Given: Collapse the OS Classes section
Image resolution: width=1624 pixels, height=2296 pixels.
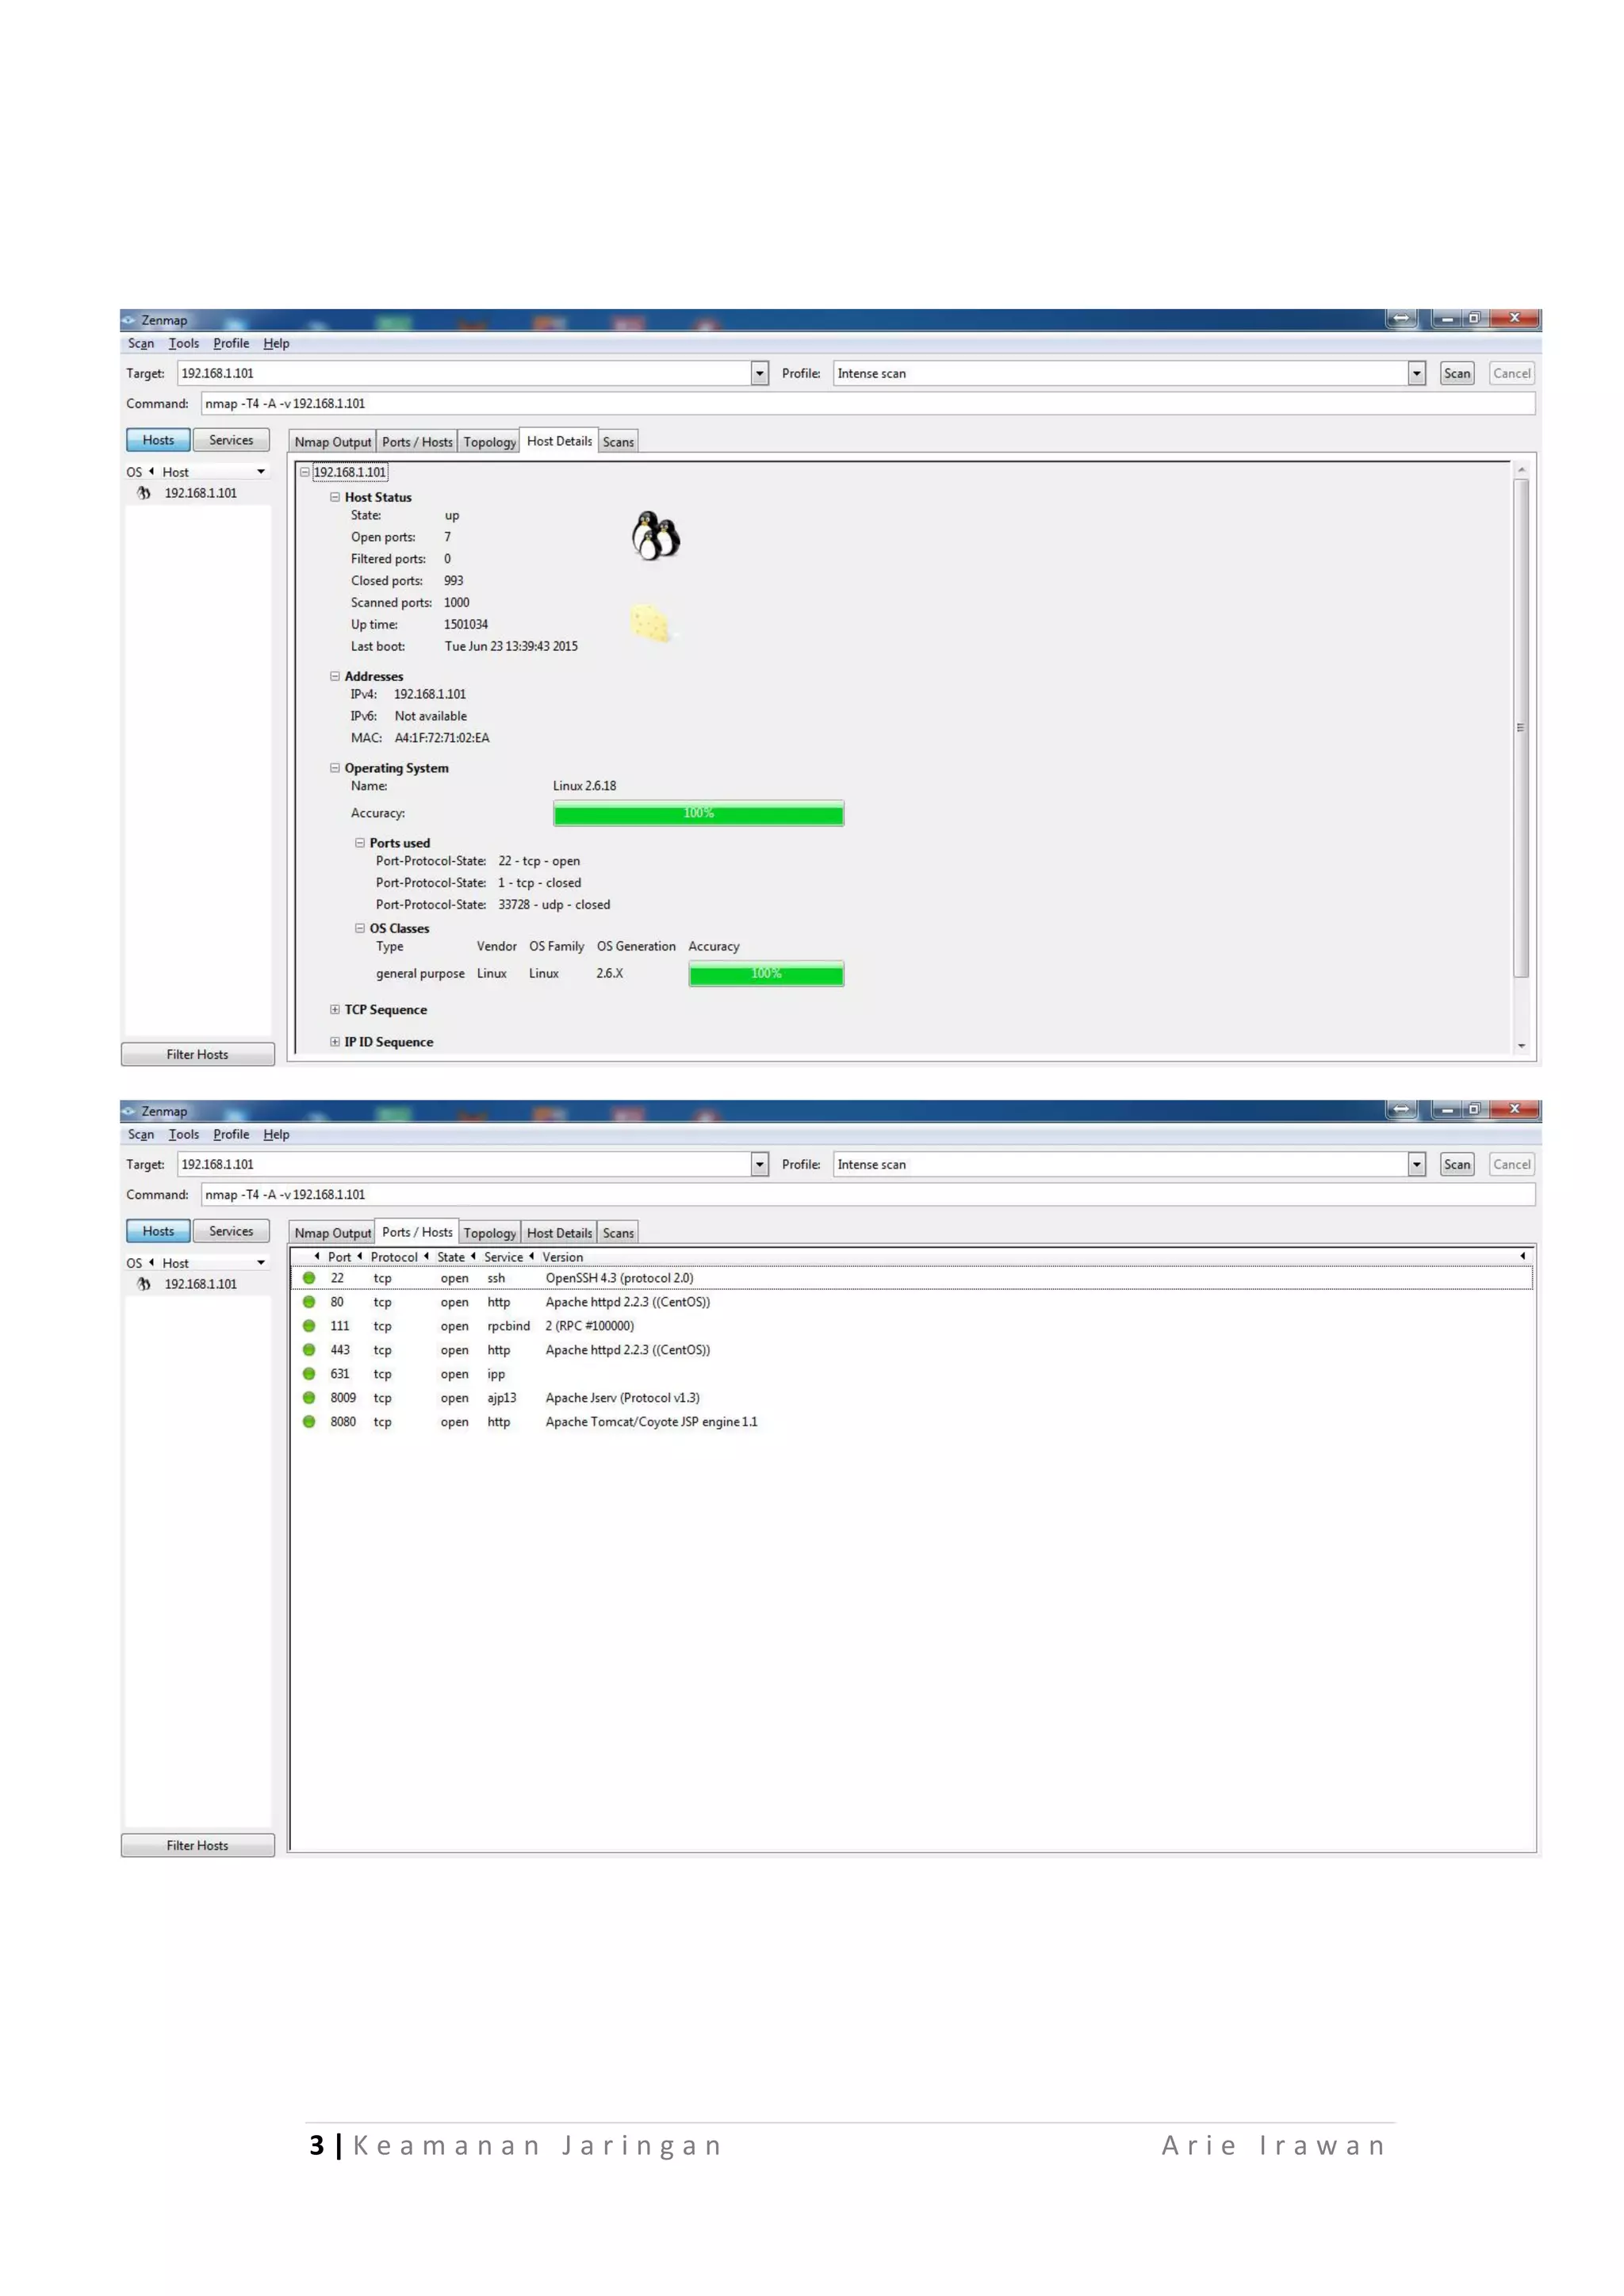Looking at the screenshot, I should (360, 929).
